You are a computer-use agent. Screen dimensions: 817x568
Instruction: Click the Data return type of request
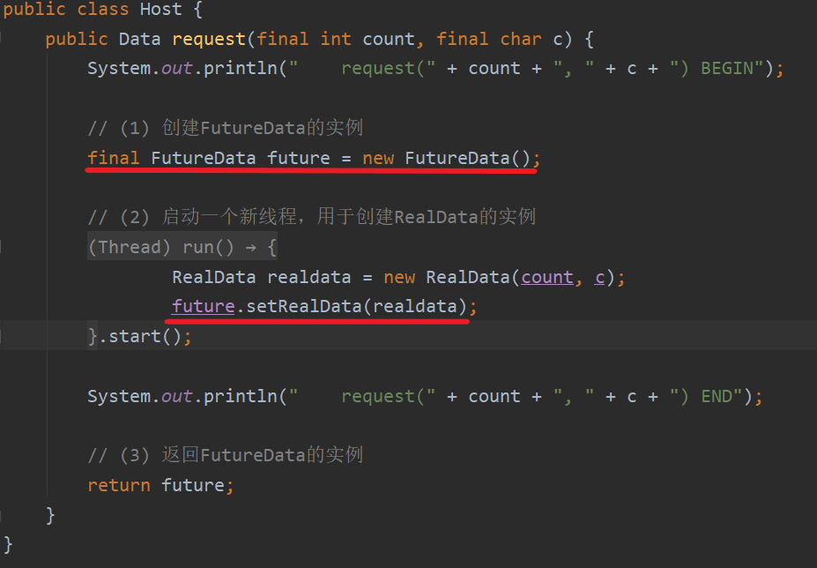click(x=139, y=39)
